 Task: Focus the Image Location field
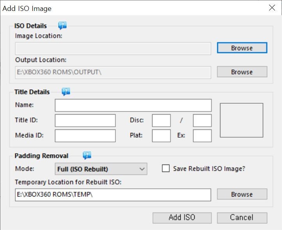pos(113,48)
